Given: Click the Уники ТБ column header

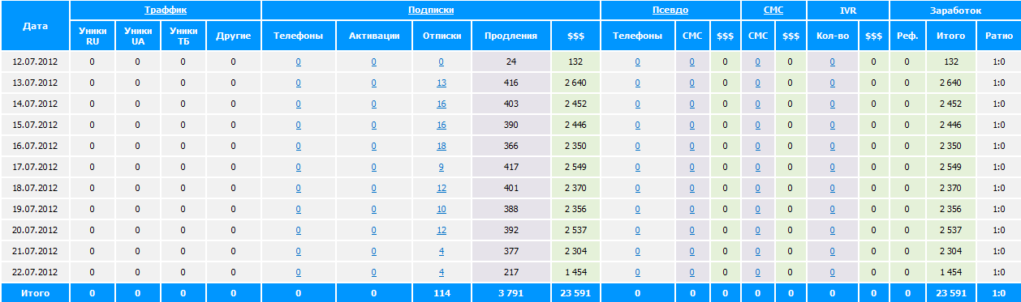Looking at the screenshot, I should [183, 36].
